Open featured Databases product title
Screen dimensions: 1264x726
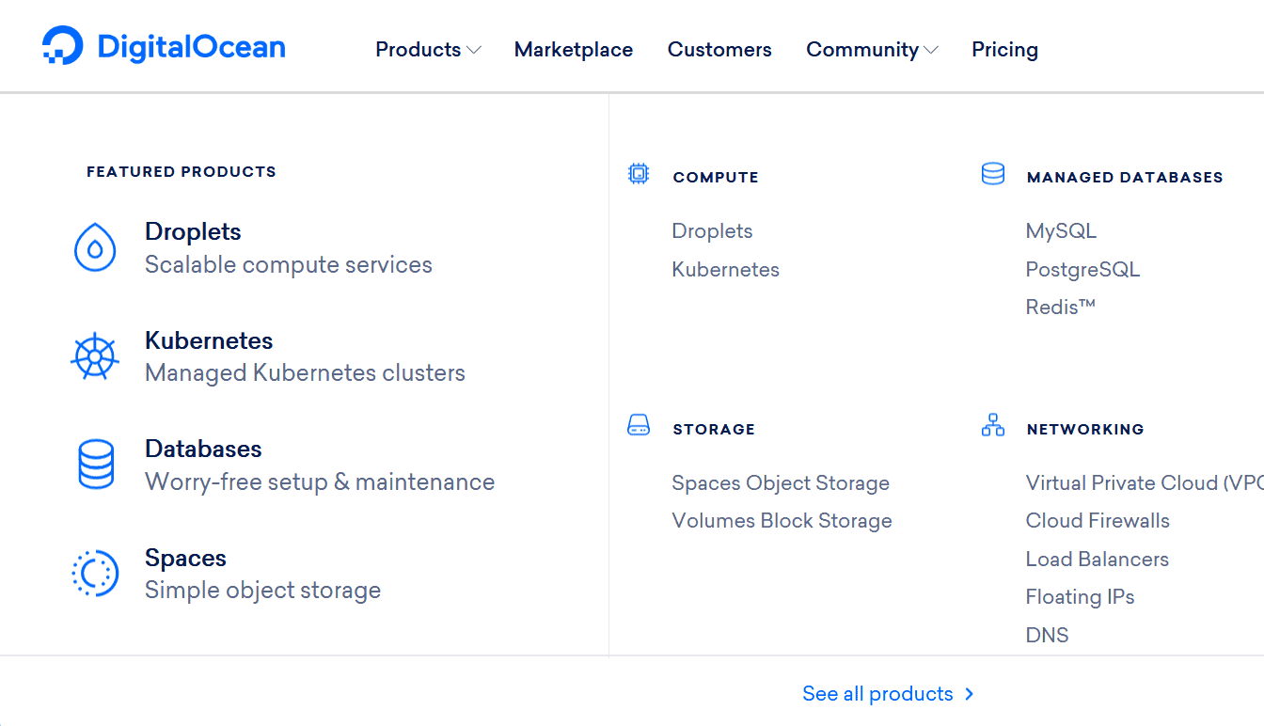coord(203,449)
